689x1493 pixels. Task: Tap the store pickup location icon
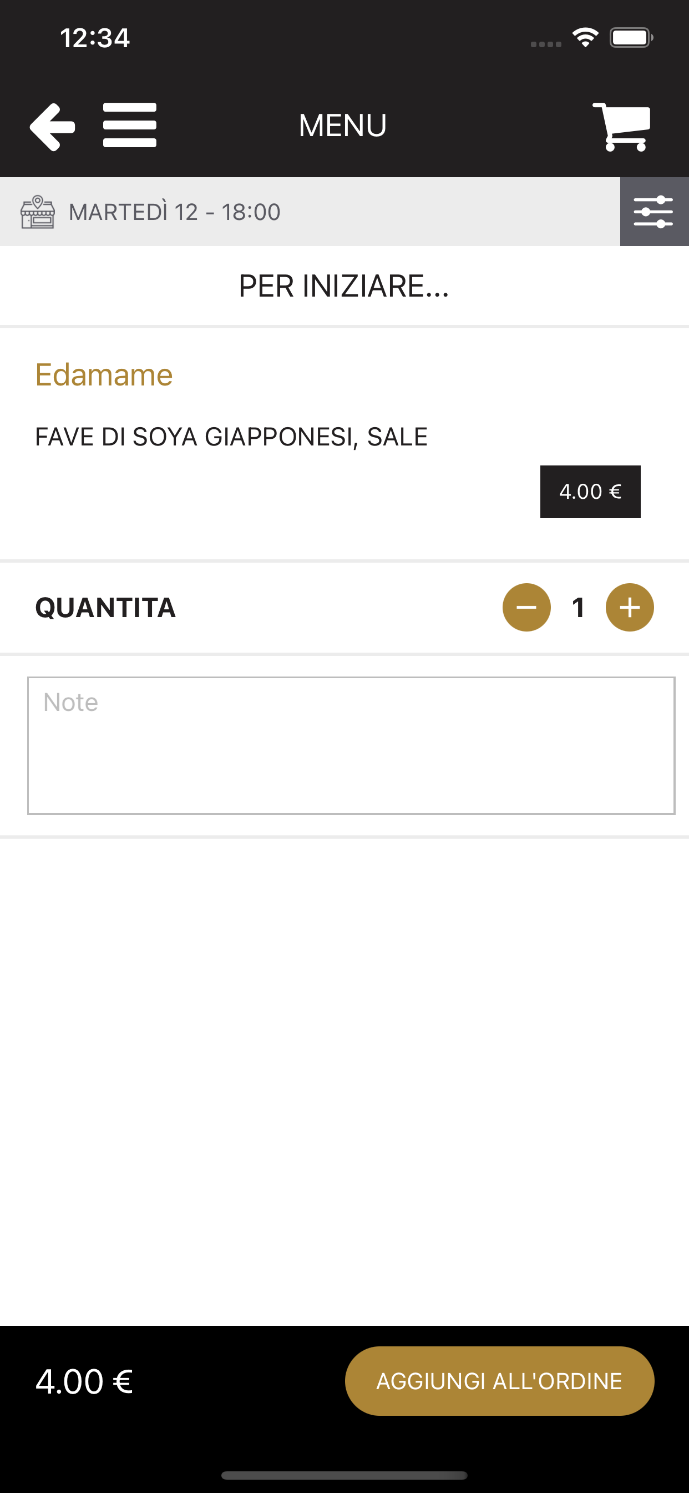point(38,212)
